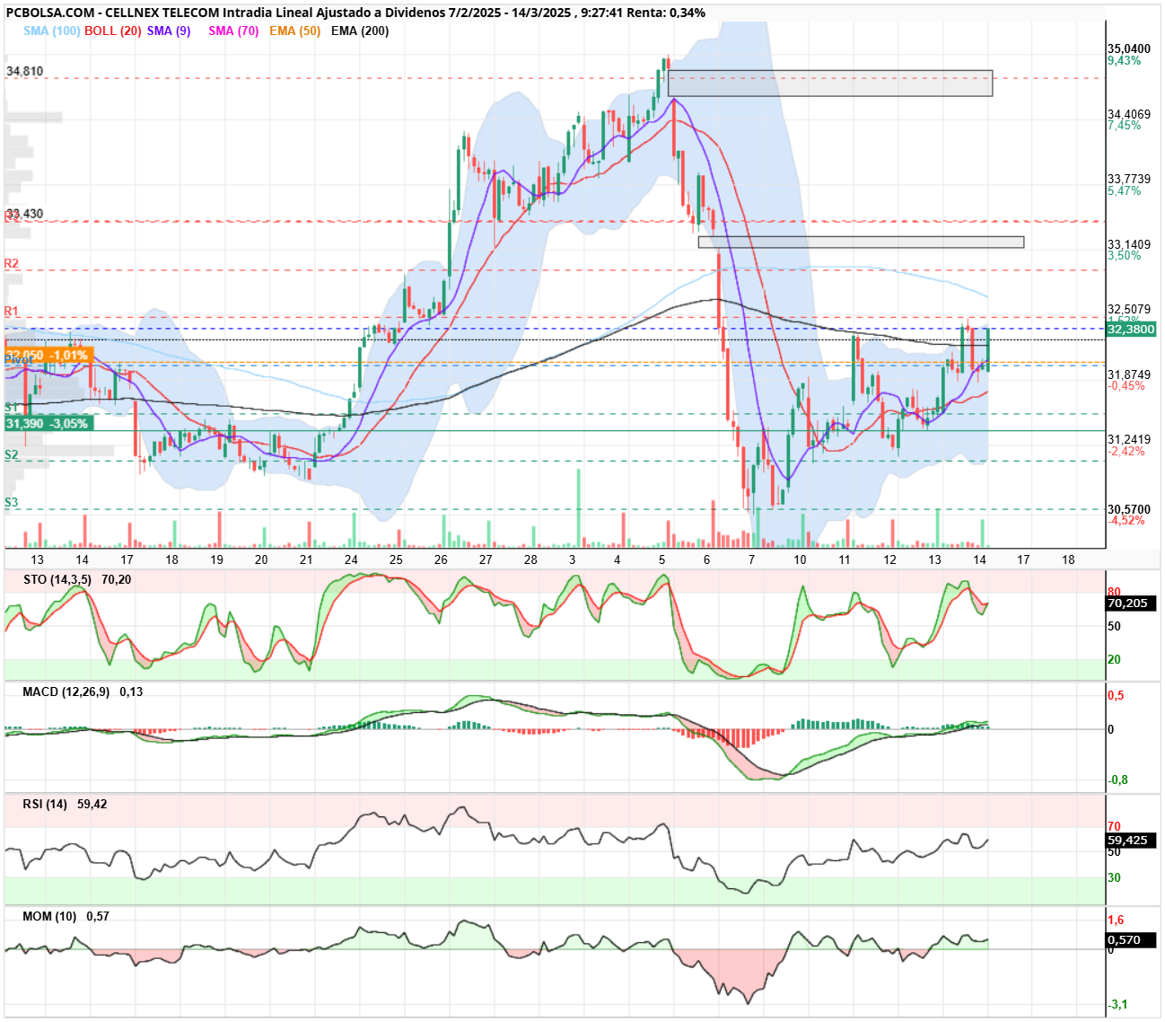This screenshot has height=1022, width=1165.
Task: Select the 33,430 level label
Action: tap(24, 214)
